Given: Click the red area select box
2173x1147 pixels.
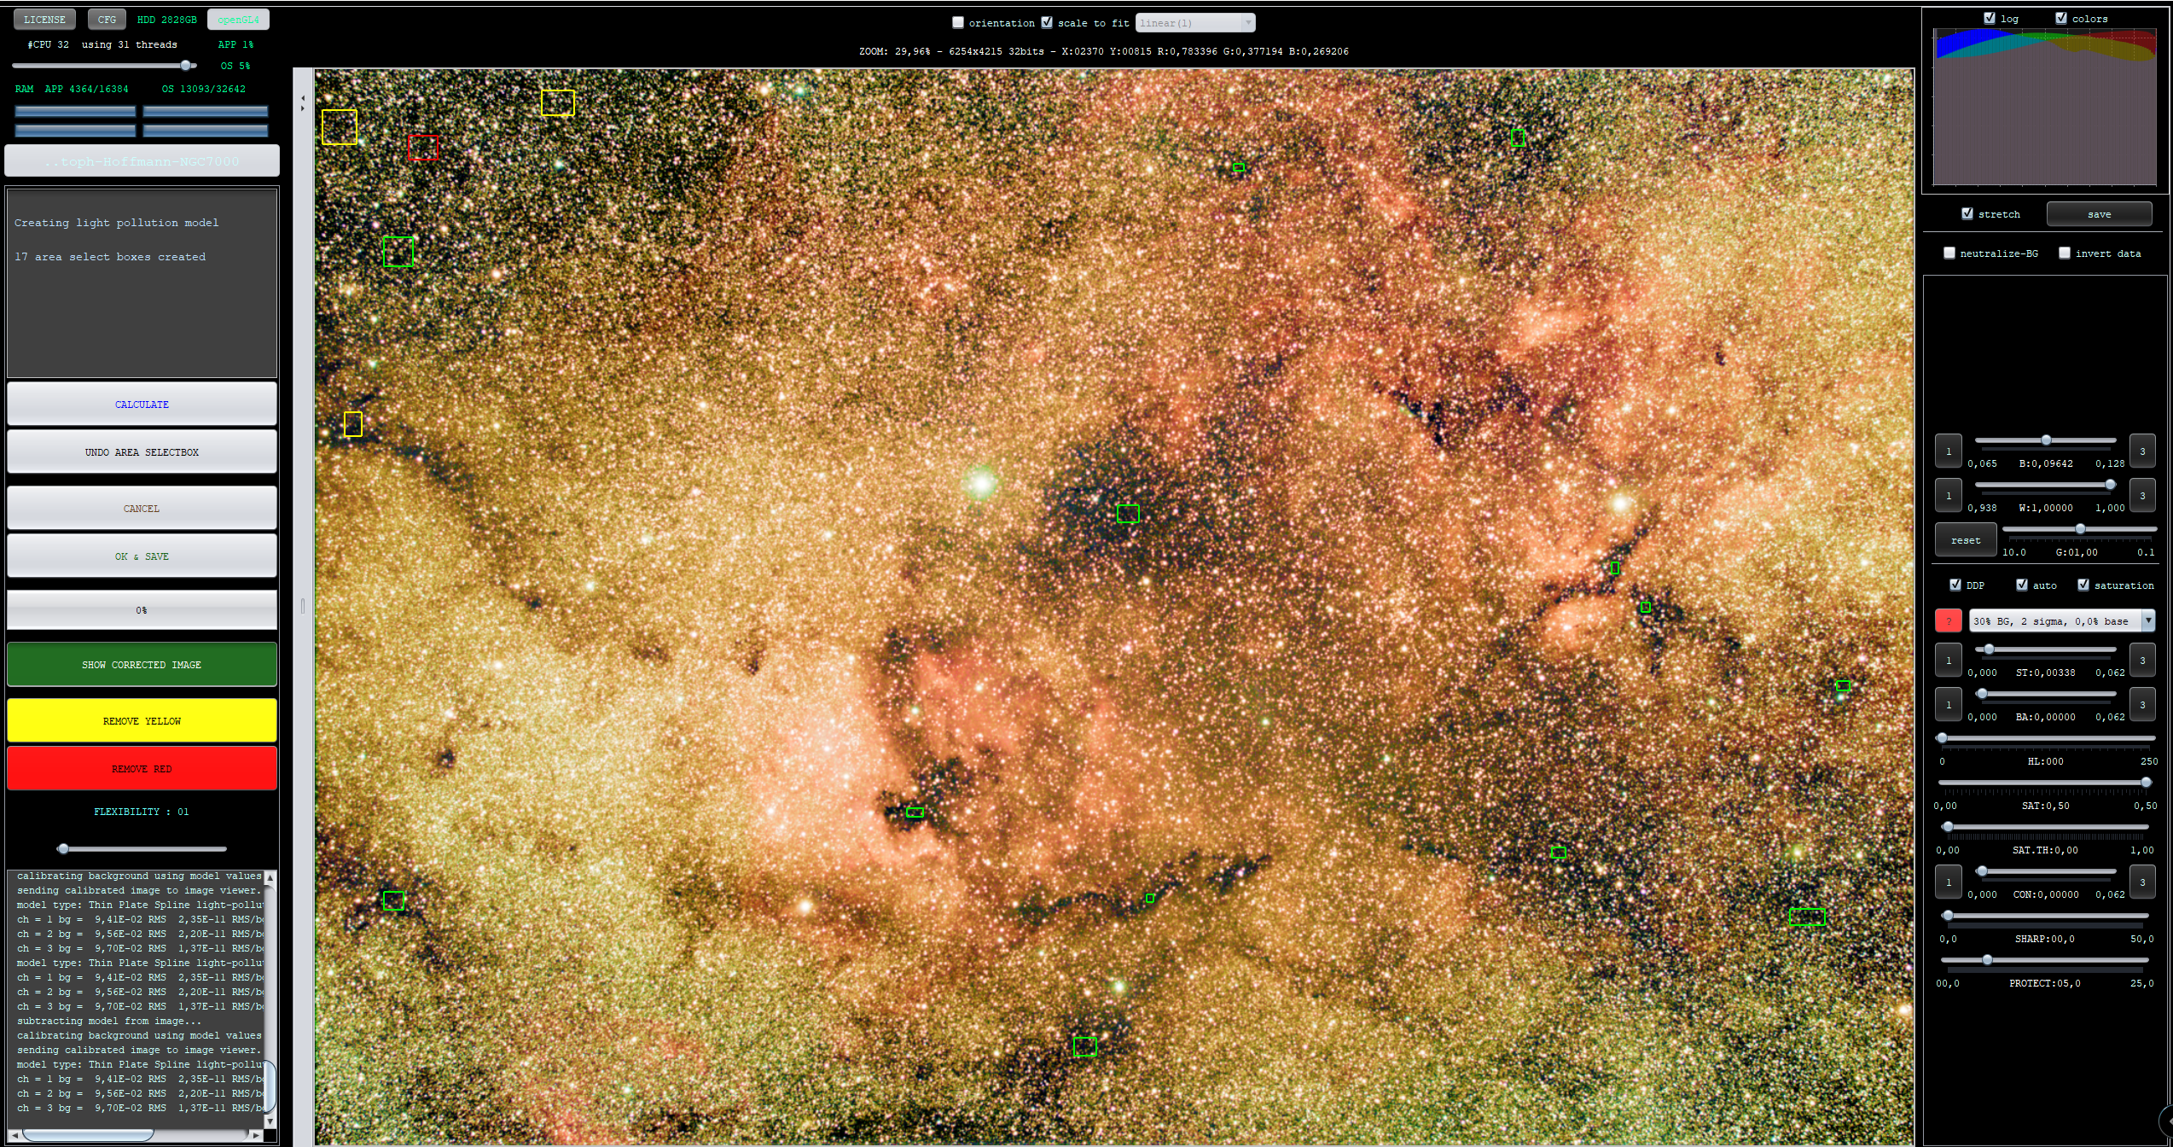Looking at the screenshot, I should click(422, 148).
